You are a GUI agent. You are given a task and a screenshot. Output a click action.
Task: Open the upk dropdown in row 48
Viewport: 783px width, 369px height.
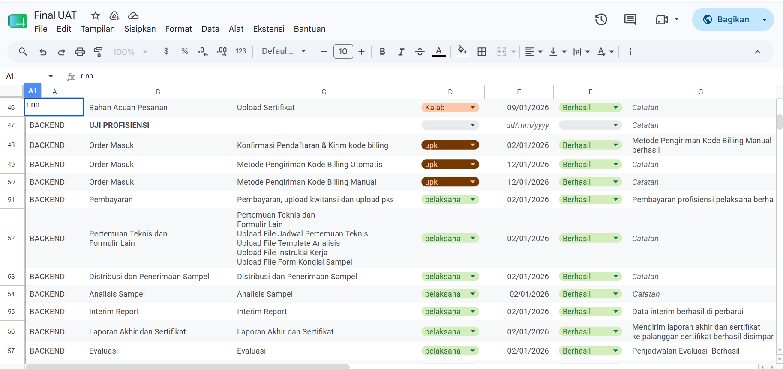click(x=450, y=145)
